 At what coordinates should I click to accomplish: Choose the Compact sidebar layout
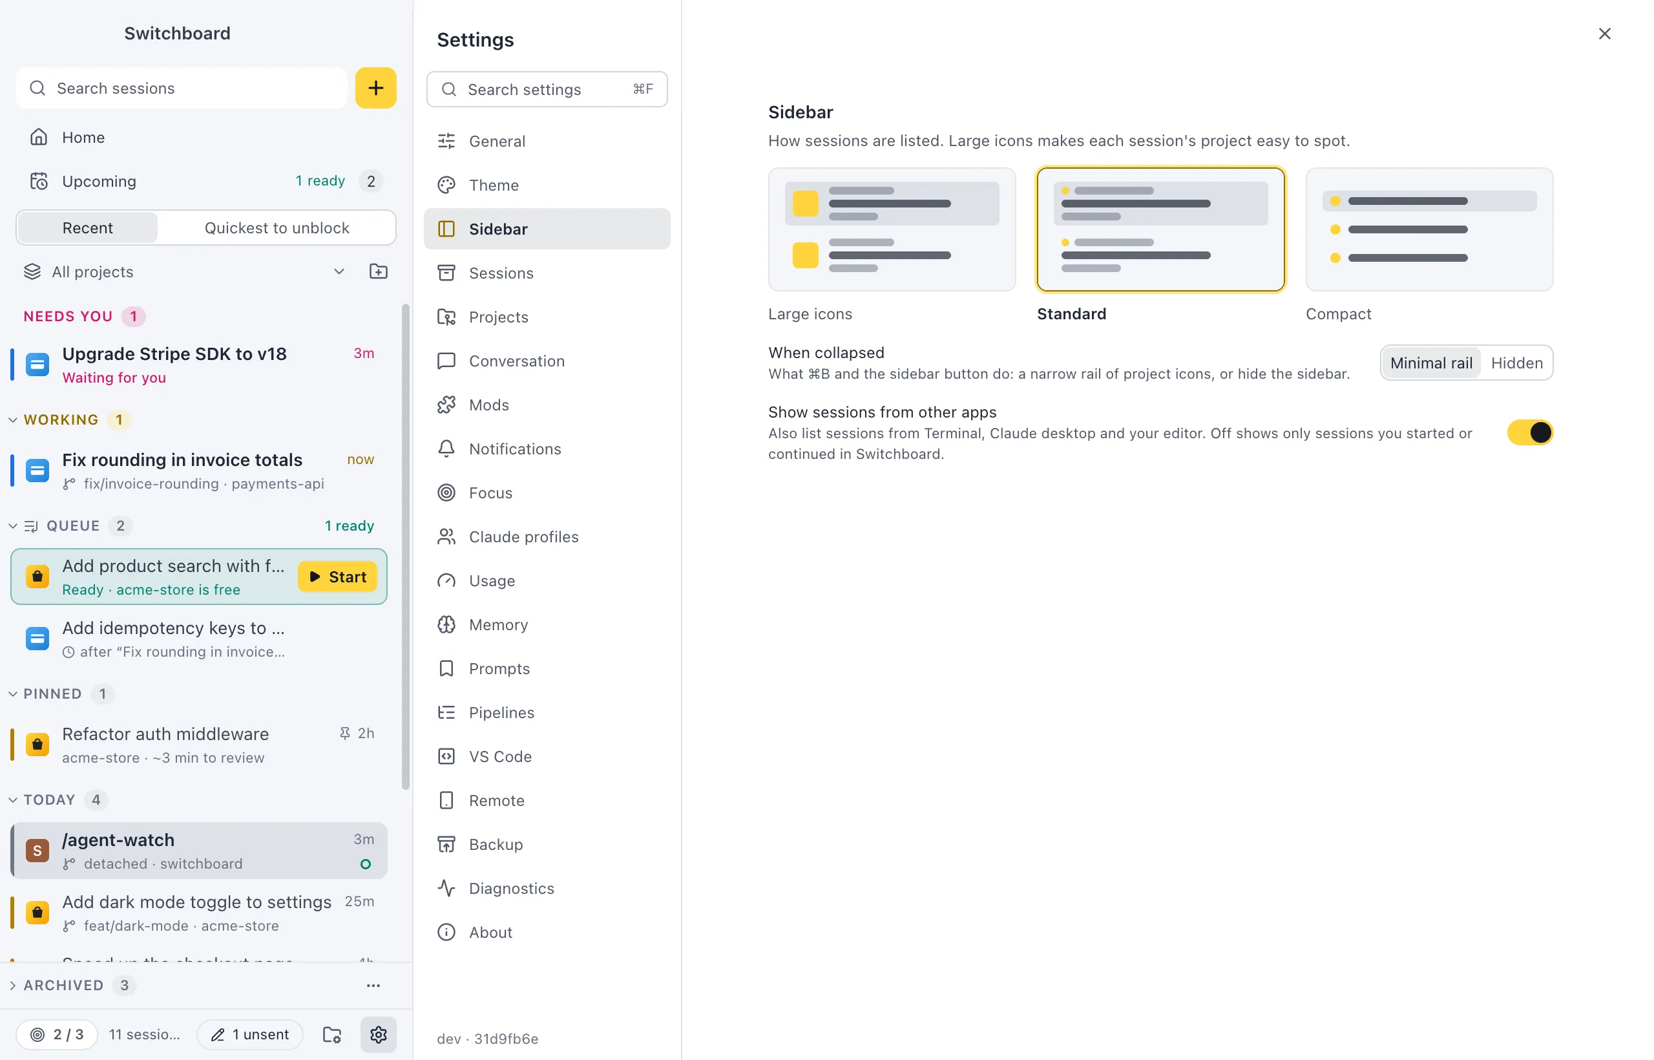pos(1429,230)
